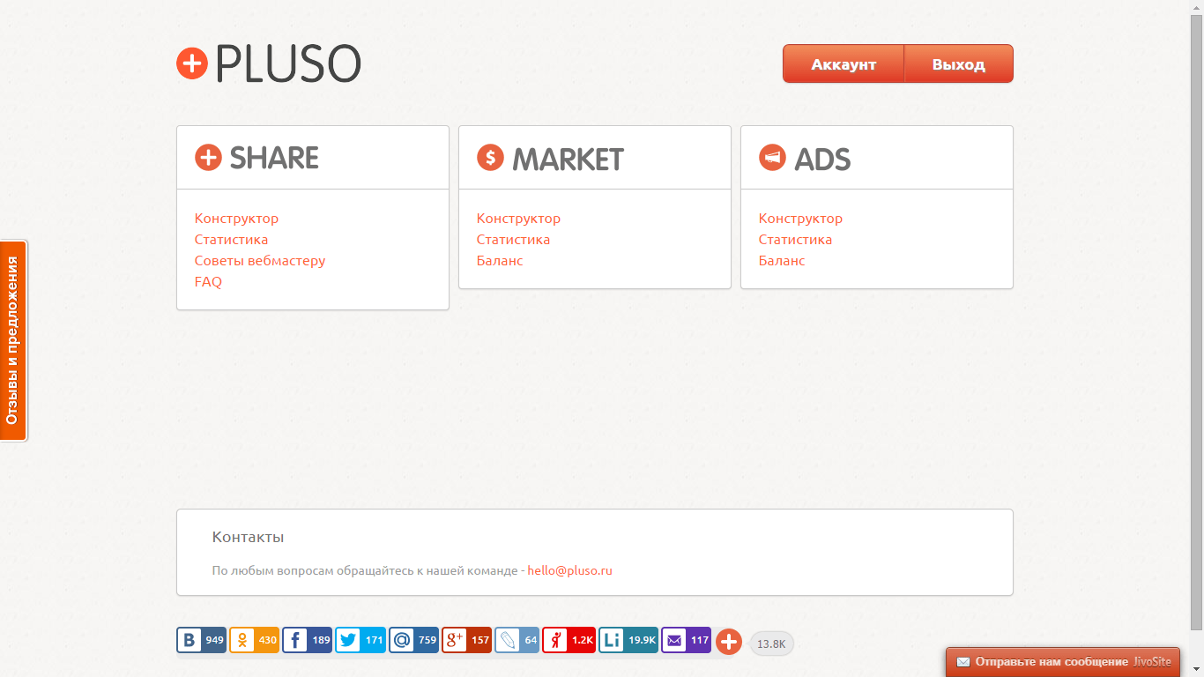Open Статистика under ADS
1204x677 pixels.
click(795, 240)
